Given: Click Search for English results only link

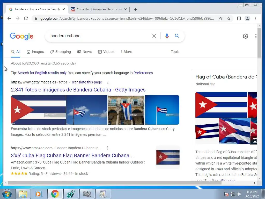Looking at the screenshot, I should pyautogui.click(x=42, y=73).
